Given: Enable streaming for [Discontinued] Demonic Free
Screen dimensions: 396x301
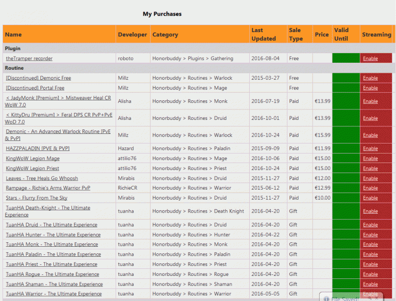Looking at the screenshot, I should coord(370,78).
